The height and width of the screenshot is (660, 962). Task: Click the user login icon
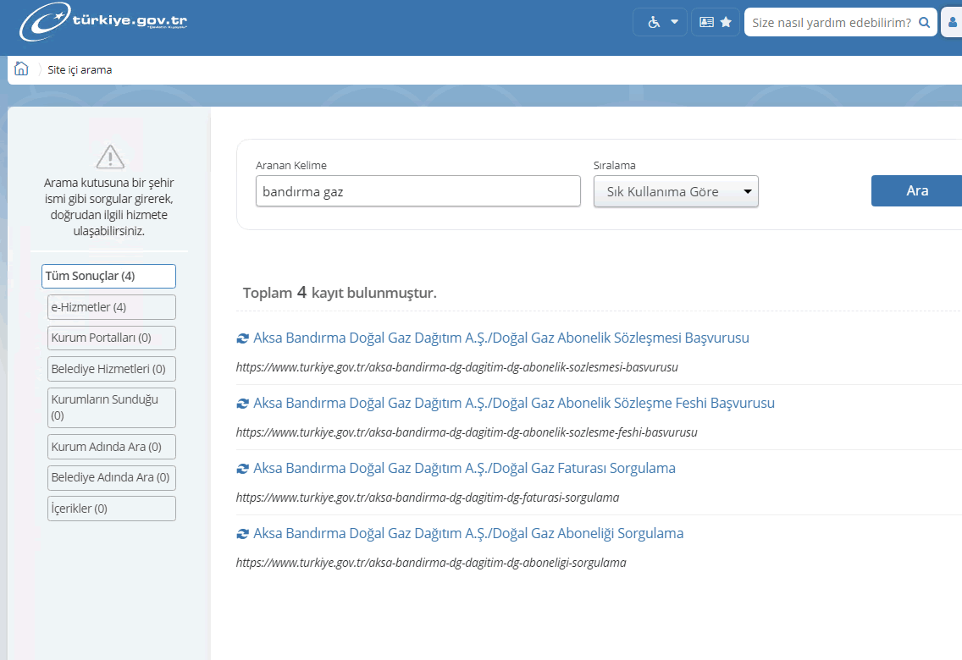953,22
